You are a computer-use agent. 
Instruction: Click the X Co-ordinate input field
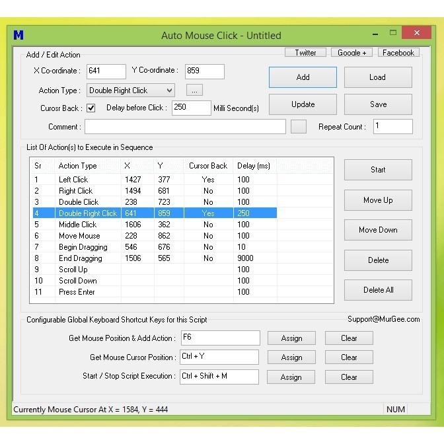click(x=106, y=71)
